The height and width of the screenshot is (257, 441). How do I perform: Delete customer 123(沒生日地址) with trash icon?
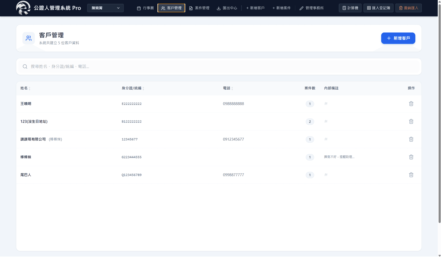pyautogui.click(x=411, y=122)
